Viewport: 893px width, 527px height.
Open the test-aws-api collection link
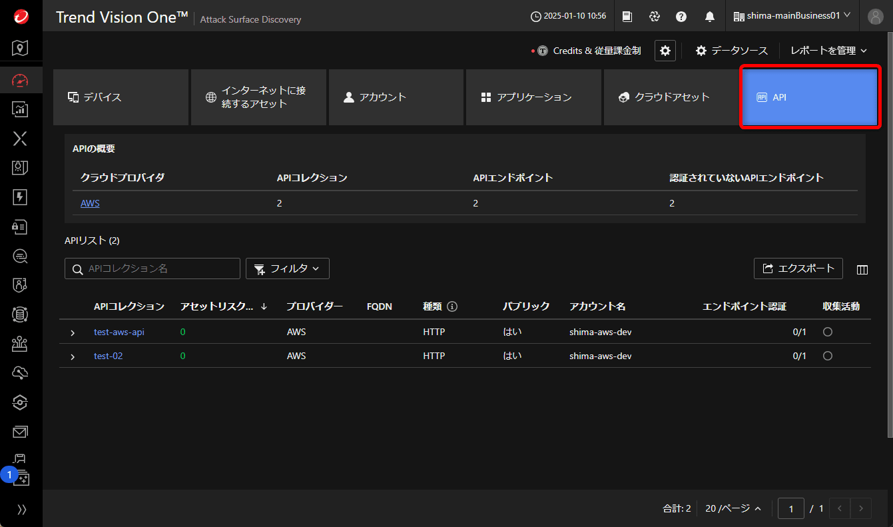119,332
